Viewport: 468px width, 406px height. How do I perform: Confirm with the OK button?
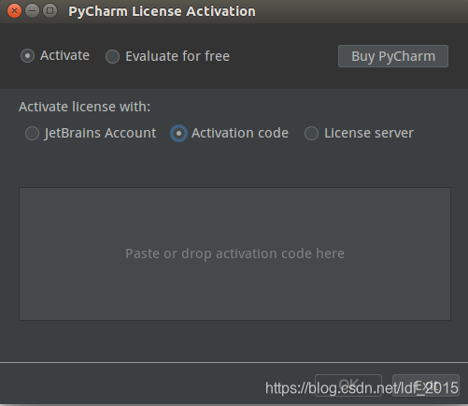pyautogui.click(x=348, y=385)
